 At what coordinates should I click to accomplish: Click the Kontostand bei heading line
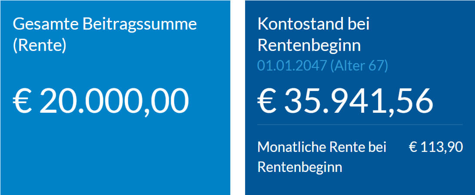[313, 24]
